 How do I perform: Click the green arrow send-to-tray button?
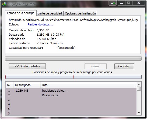[113, 3]
